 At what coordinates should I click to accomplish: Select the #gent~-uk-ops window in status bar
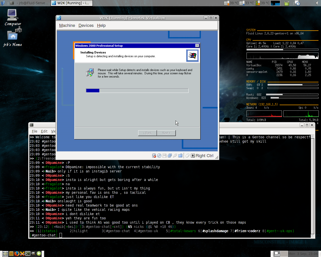tap(279, 231)
